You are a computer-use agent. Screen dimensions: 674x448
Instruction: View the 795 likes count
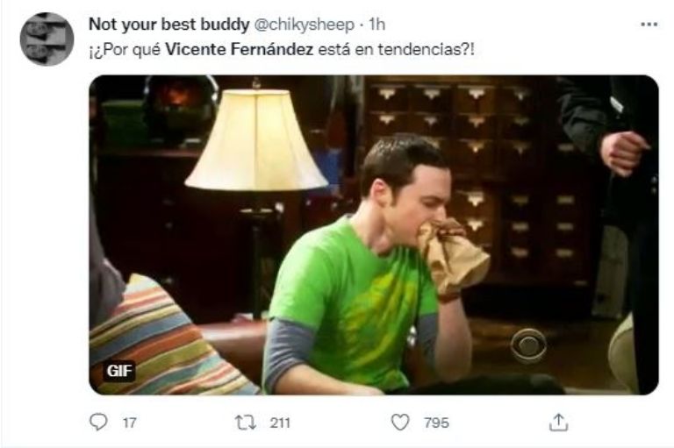[437, 423]
